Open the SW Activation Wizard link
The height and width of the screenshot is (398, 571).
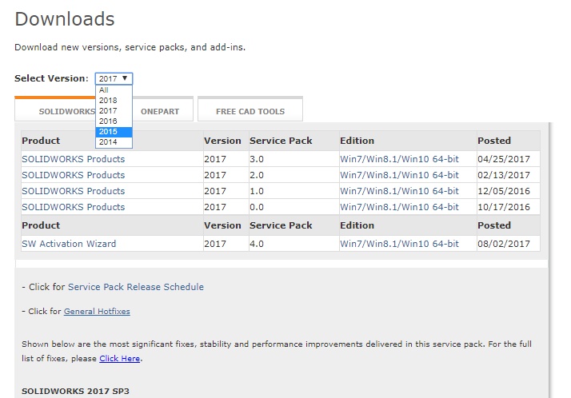tap(69, 244)
